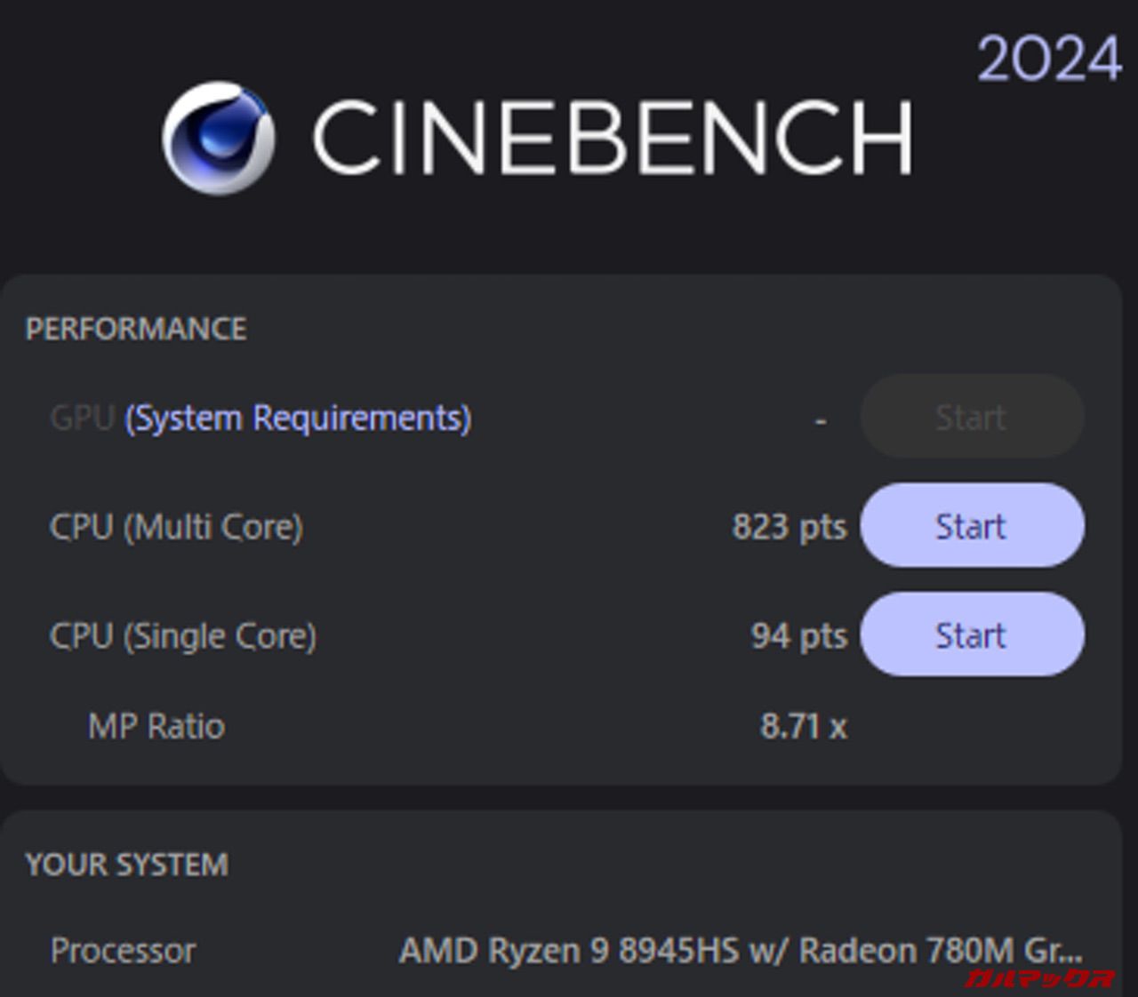Click the 94 pts single core score

coord(798,636)
